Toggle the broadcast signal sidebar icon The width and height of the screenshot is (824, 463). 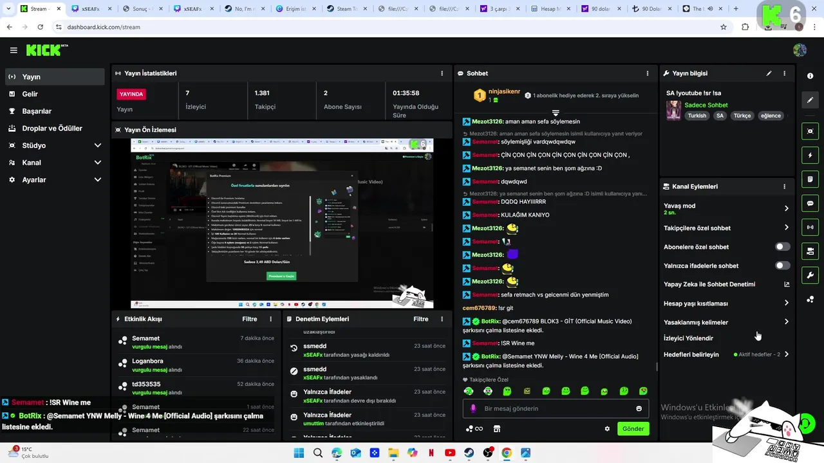[810, 227]
